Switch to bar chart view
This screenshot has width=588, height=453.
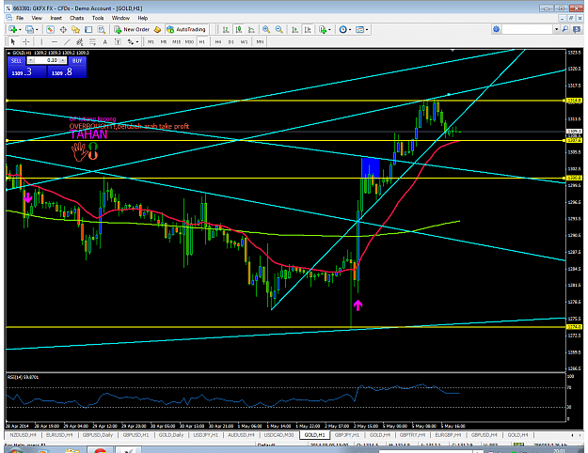[x=226, y=29]
